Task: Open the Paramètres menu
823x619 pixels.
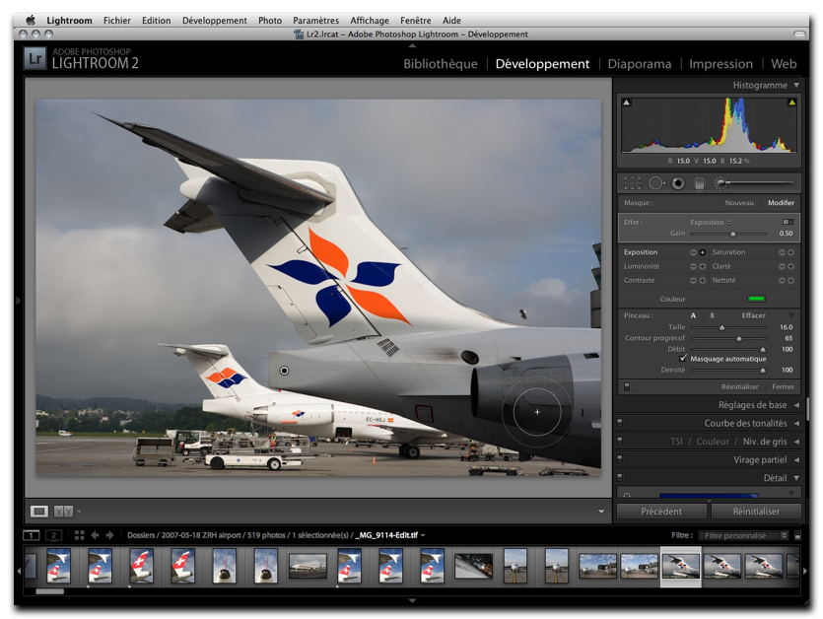Action: [x=315, y=21]
